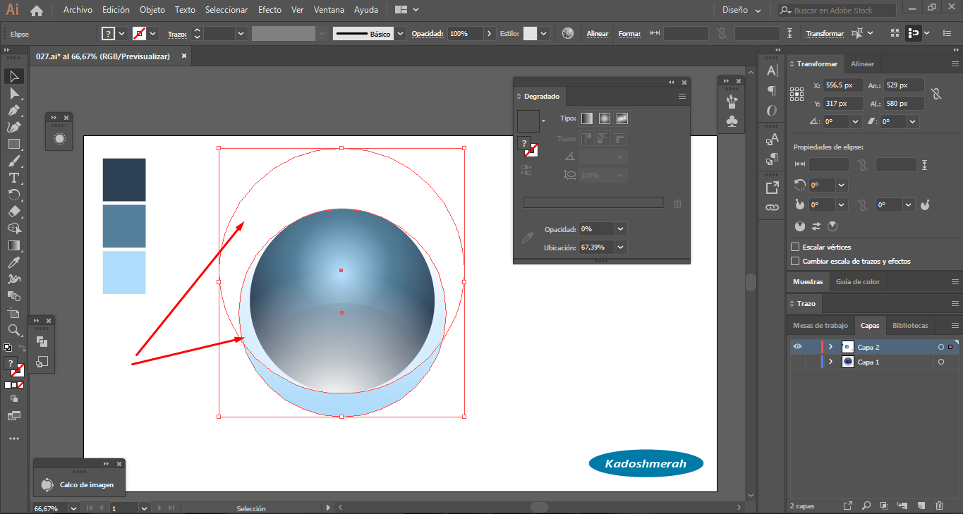The height and width of the screenshot is (514, 963).
Task: Select the Pen tool
Action: pos(13,110)
